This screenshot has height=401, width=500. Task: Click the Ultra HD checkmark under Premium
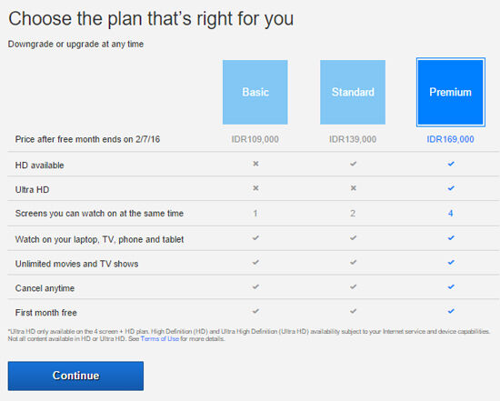(x=451, y=188)
